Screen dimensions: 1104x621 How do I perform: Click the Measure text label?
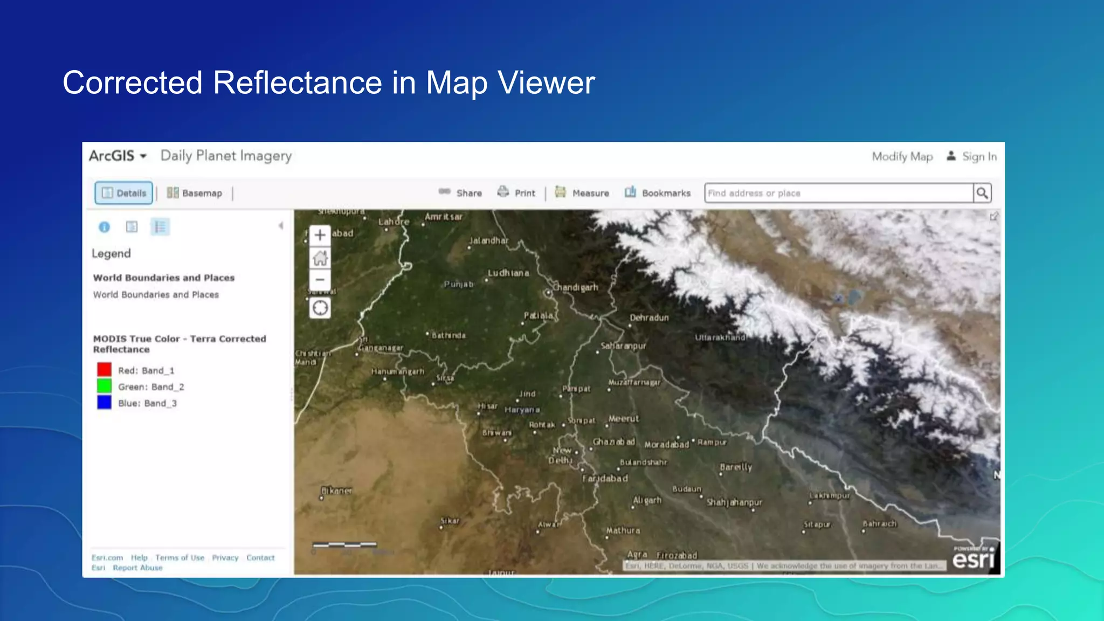click(591, 193)
